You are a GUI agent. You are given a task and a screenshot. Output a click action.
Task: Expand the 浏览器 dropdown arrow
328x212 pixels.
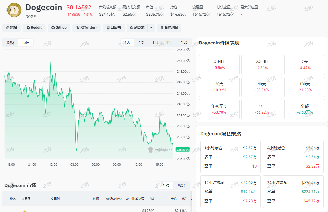coord(151,28)
